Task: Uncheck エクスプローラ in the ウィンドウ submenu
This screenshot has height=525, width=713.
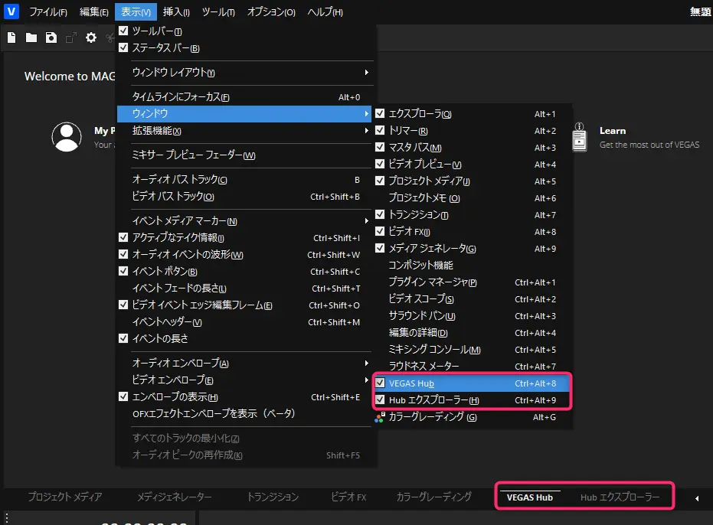Action: tap(380, 113)
